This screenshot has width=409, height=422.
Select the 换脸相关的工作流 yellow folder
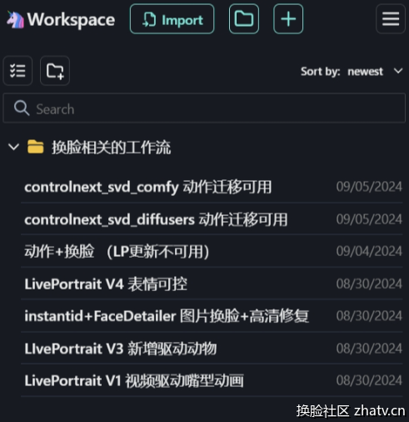[x=36, y=147]
